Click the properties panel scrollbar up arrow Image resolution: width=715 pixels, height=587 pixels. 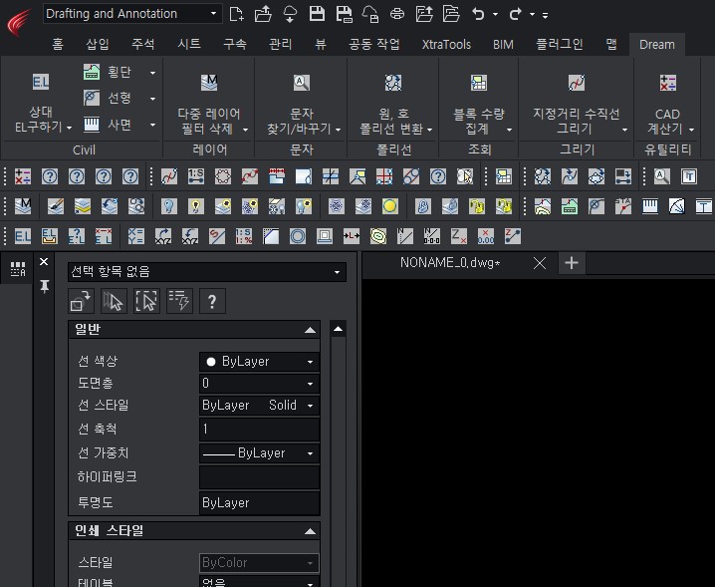coord(338,329)
